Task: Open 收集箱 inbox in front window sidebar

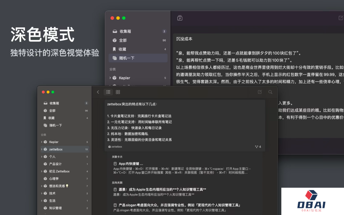Action: click(x=54, y=103)
